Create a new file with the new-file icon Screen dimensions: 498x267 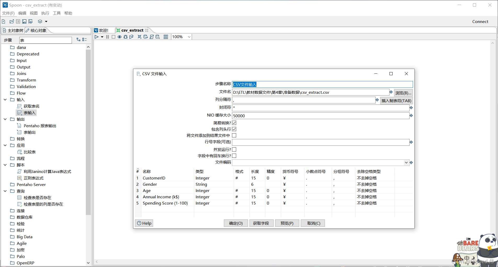click(3, 21)
